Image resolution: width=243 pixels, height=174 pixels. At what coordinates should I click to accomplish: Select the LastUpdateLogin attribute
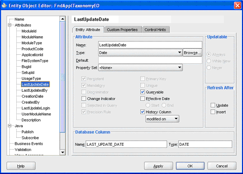(36, 108)
